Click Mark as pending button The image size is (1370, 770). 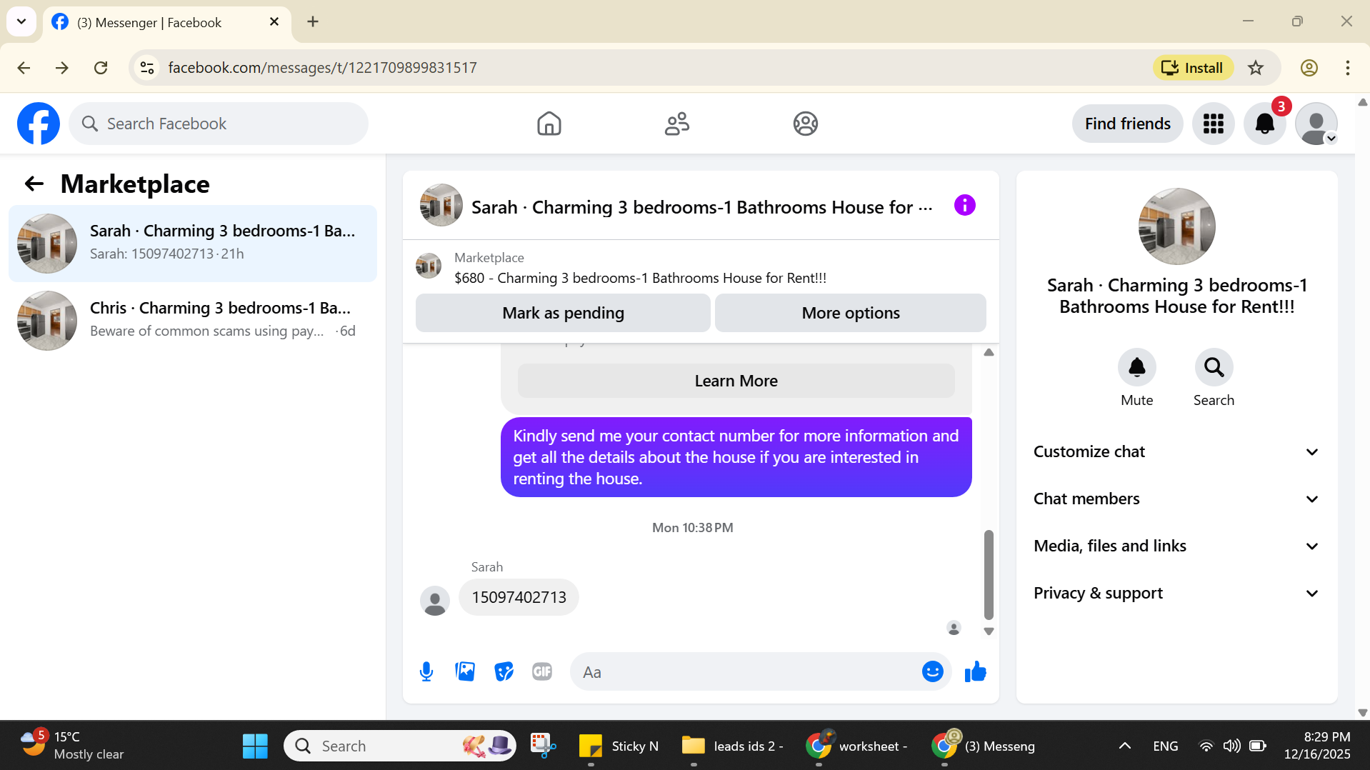point(563,313)
